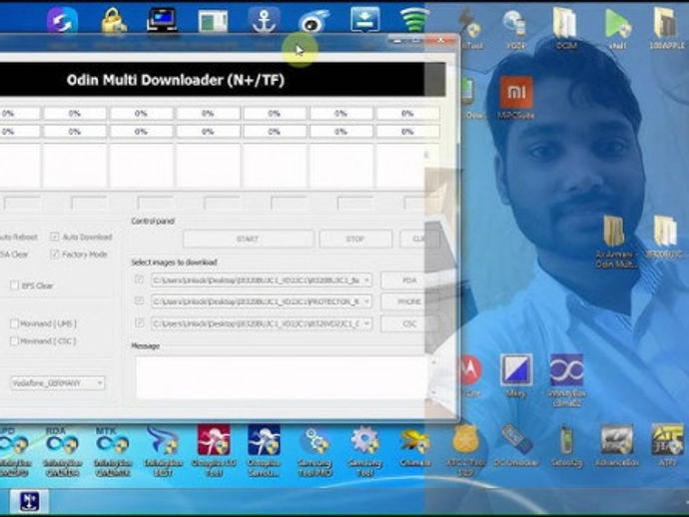
Task: Expand the CSC file path dropdown
Action: [x=366, y=324]
